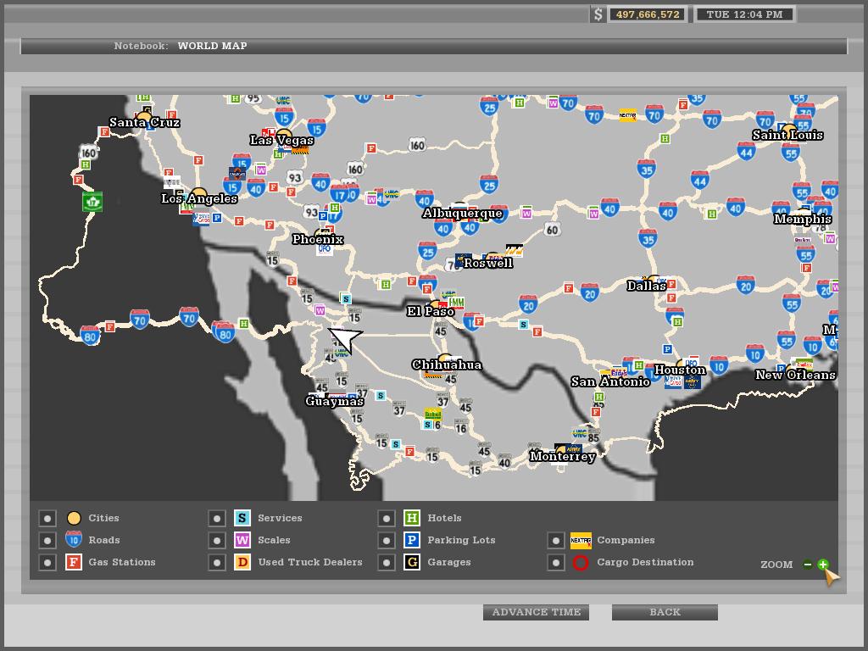This screenshot has width=868, height=651.
Task: Click the cyan S Services legend icon
Action: tap(242, 518)
